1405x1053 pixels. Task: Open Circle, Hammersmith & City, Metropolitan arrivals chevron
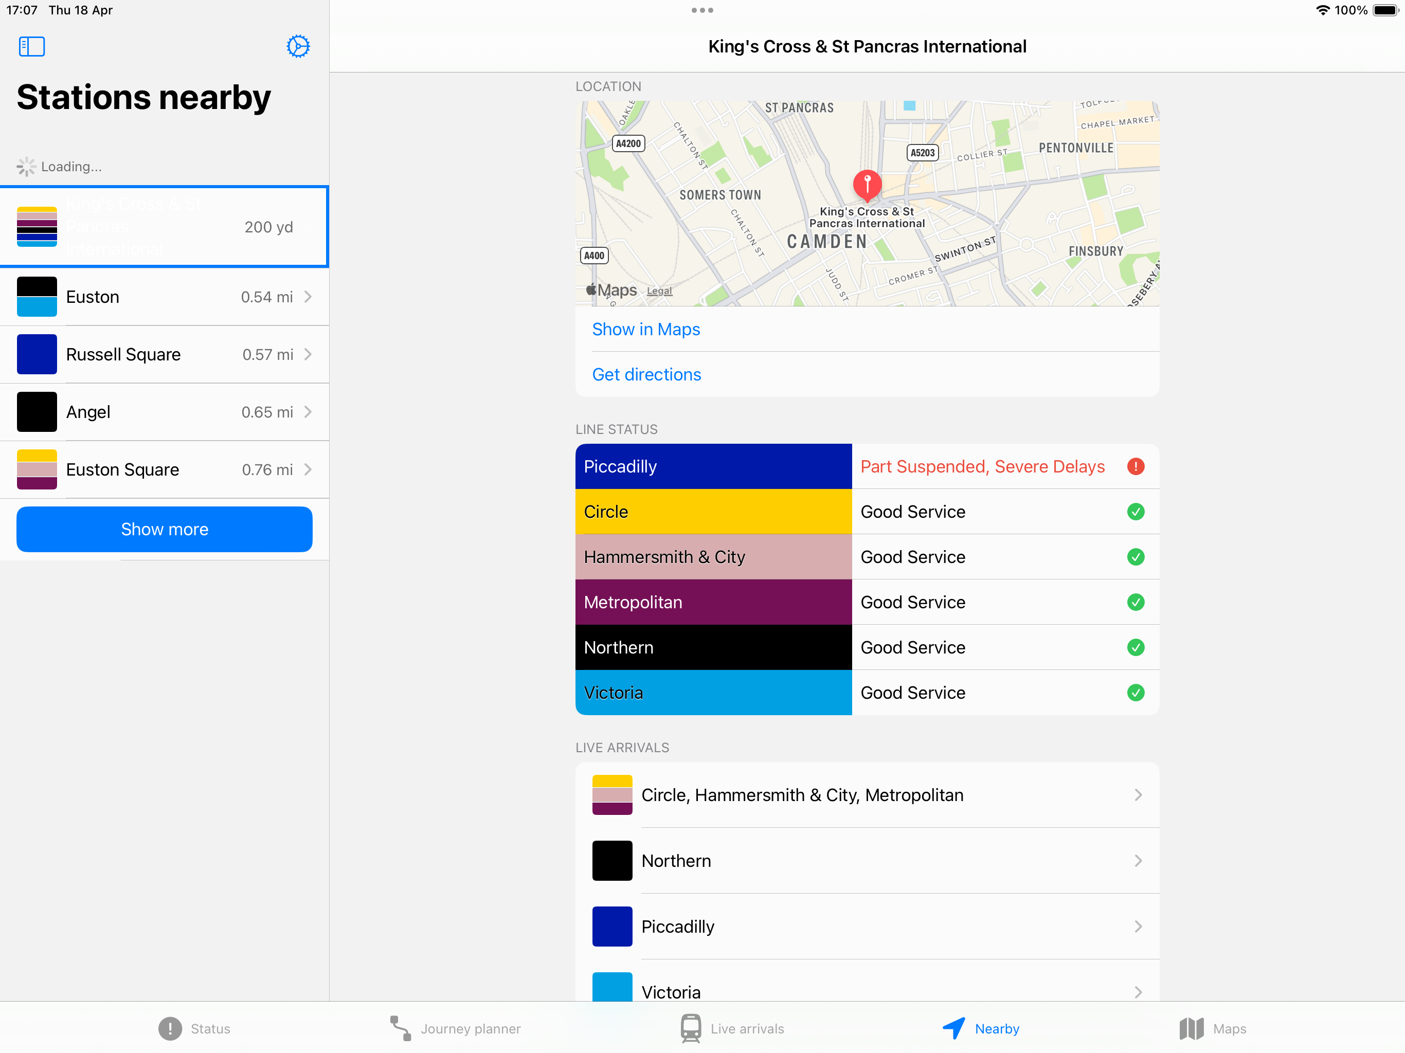click(x=1138, y=795)
